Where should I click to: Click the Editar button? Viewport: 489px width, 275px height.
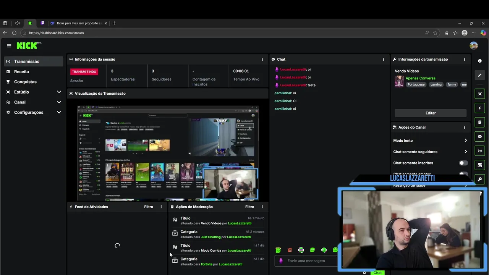click(431, 113)
